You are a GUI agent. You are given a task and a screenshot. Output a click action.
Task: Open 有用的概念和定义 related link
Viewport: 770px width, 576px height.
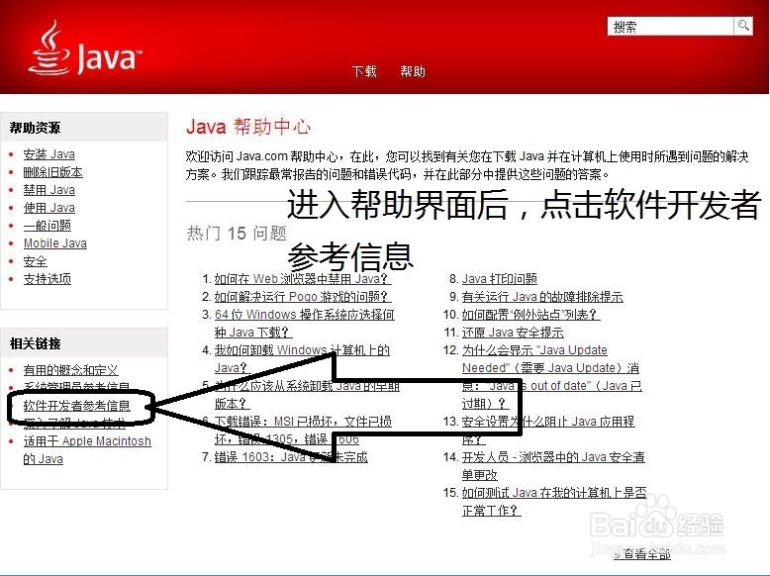coord(70,370)
